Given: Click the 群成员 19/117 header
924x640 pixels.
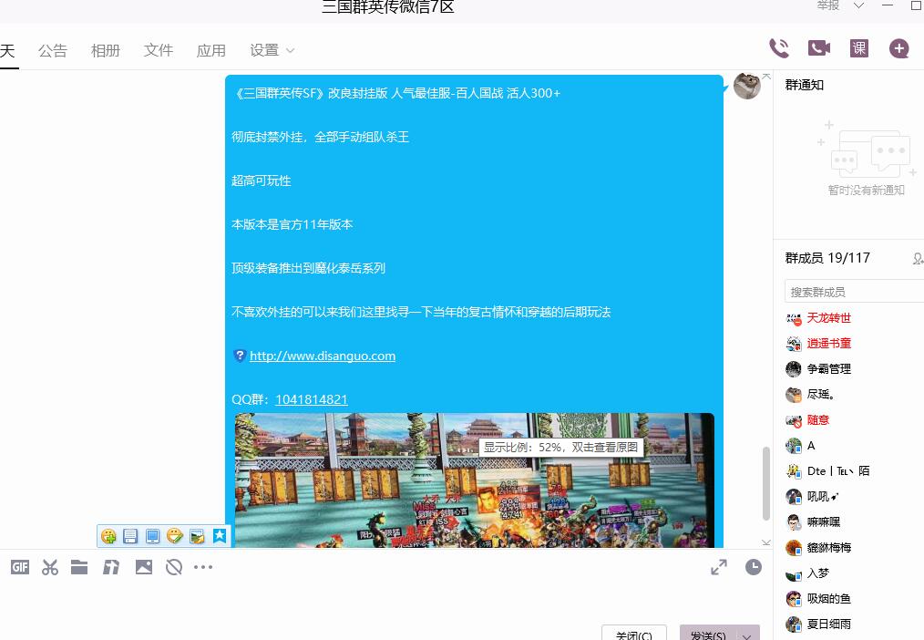Looking at the screenshot, I should [x=827, y=258].
